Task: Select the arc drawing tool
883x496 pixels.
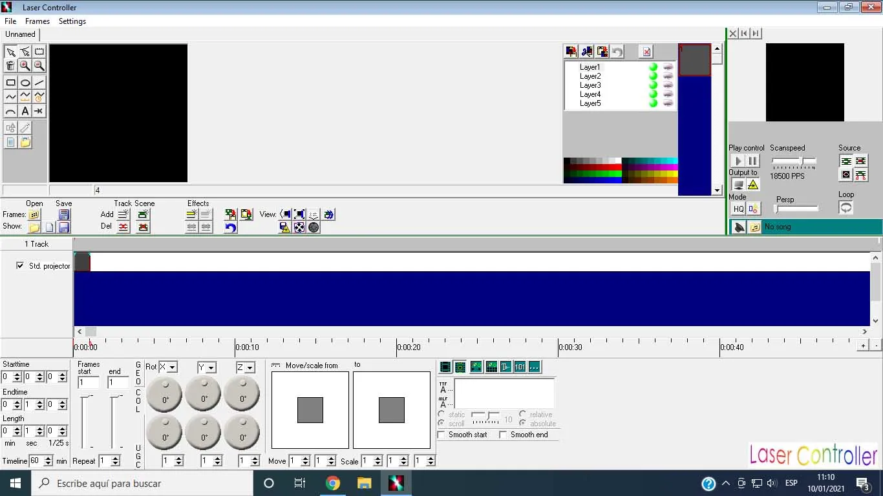Action: tap(11, 111)
